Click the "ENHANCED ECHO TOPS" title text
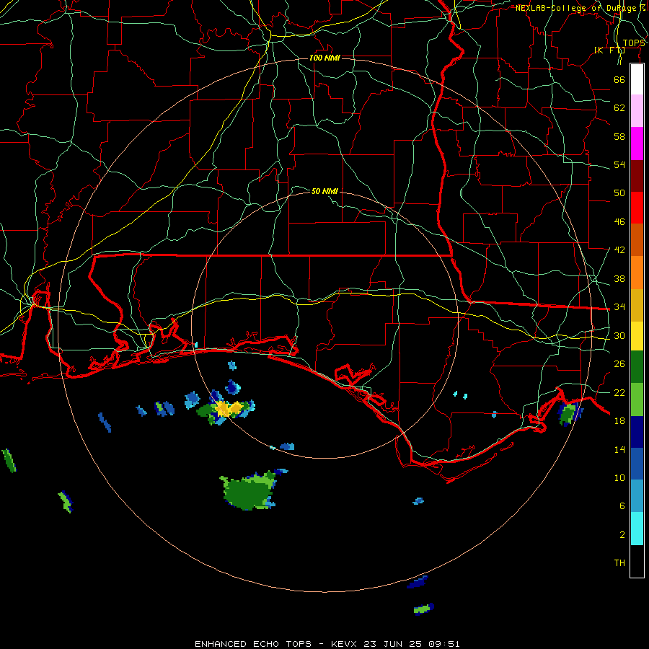 tap(253, 644)
